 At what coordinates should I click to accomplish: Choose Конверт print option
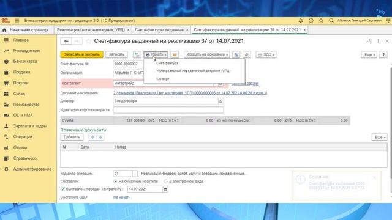tap(163, 79)
